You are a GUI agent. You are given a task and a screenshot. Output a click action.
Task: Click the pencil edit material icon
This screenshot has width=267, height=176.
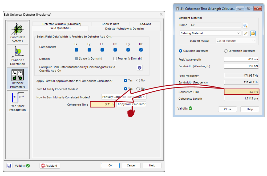click(x=245, y=33)
